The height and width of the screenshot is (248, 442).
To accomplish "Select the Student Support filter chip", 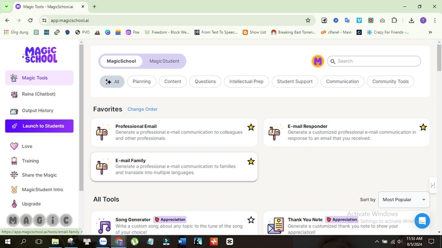I will 295,82.
